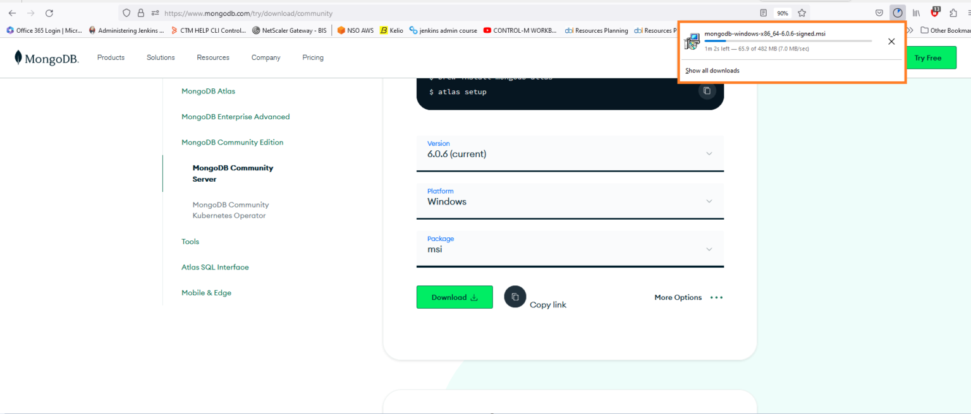Open the Resources navigation menu

[212, 57]
